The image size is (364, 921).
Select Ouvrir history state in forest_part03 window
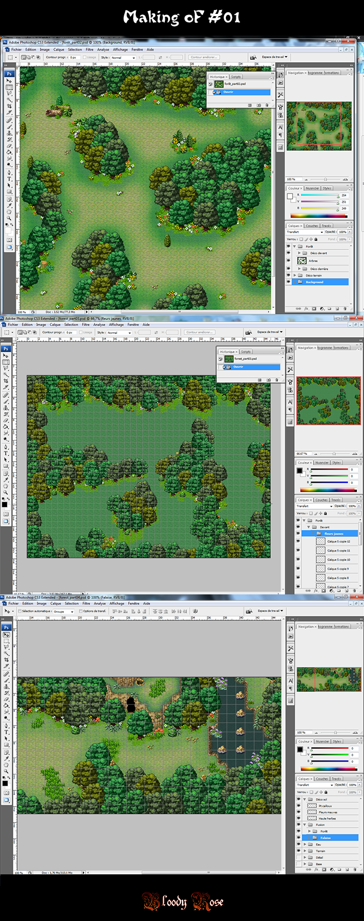(x=249, y=367)
